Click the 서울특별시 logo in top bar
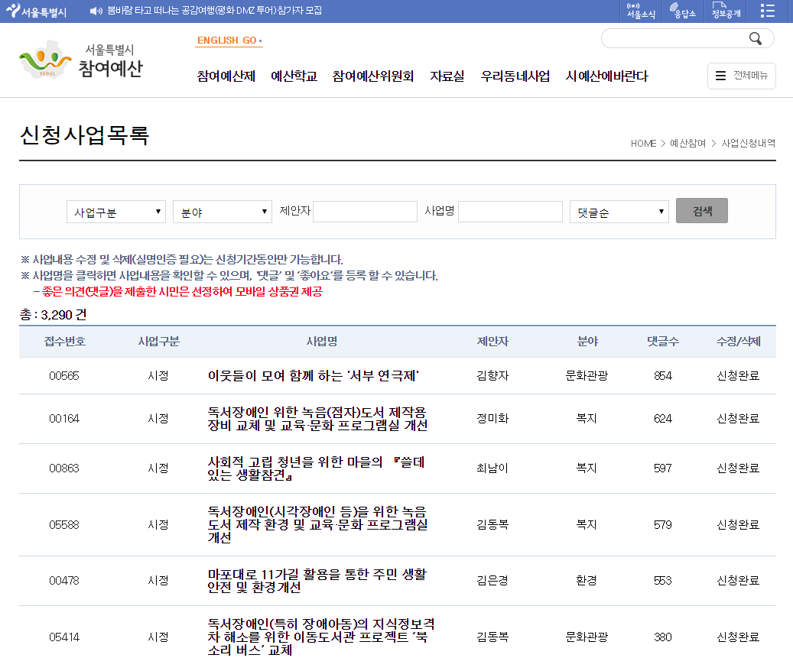Screen dimensions: 793x658 coord(36,11)
